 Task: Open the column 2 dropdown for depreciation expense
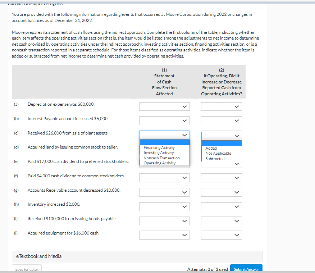221,106
